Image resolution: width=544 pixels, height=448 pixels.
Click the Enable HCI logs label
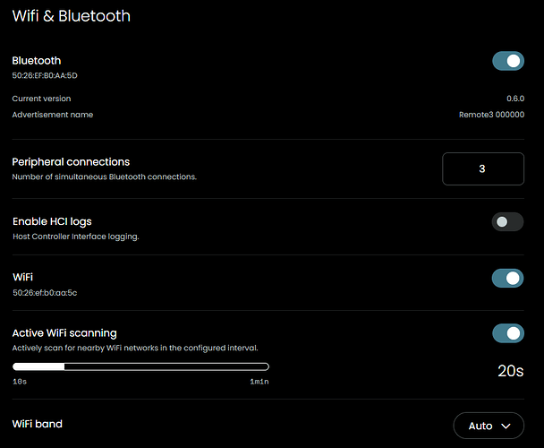point(52,221)
